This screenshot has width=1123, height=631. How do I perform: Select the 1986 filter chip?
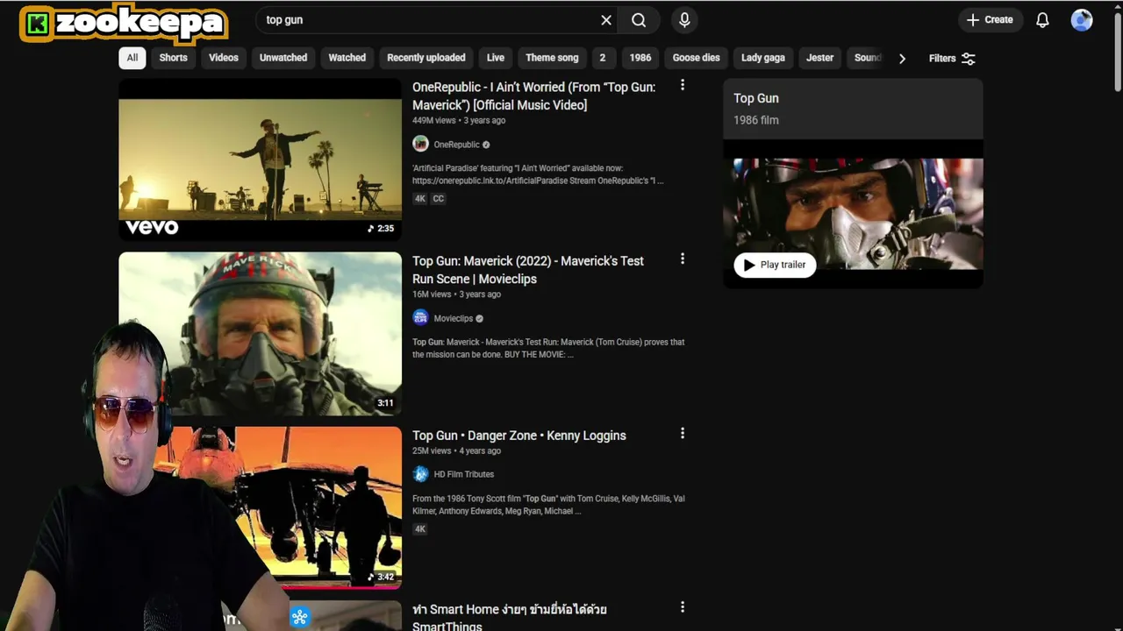(640, 58)
